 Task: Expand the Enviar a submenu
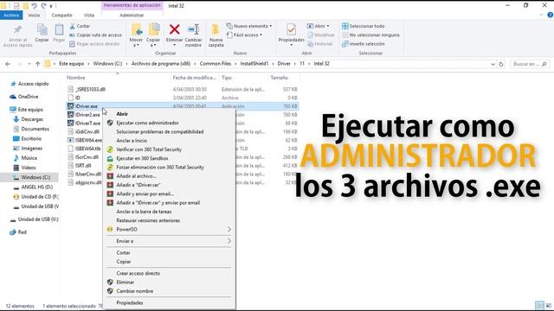coord(169,241)
